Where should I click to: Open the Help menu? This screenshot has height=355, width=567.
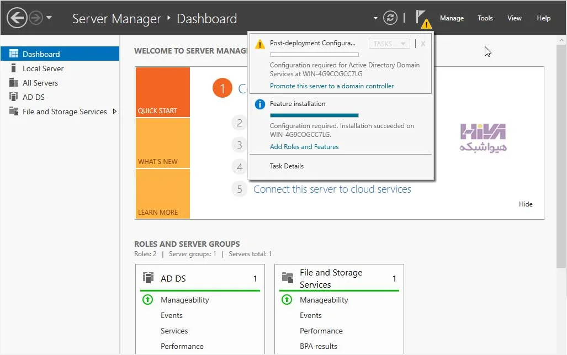[x=543, y=18]
